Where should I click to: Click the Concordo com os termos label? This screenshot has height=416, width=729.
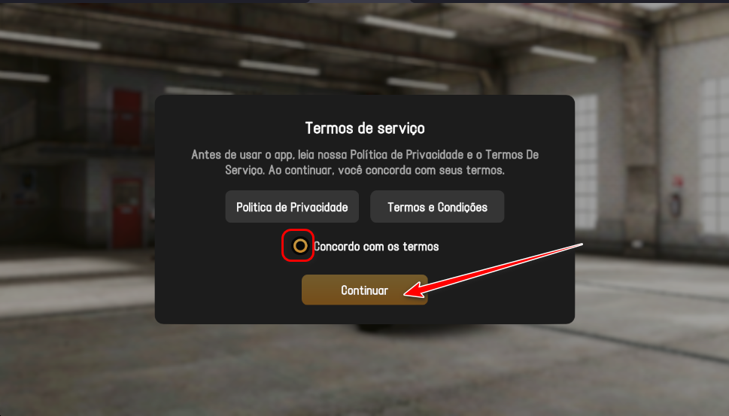(376, 246)
